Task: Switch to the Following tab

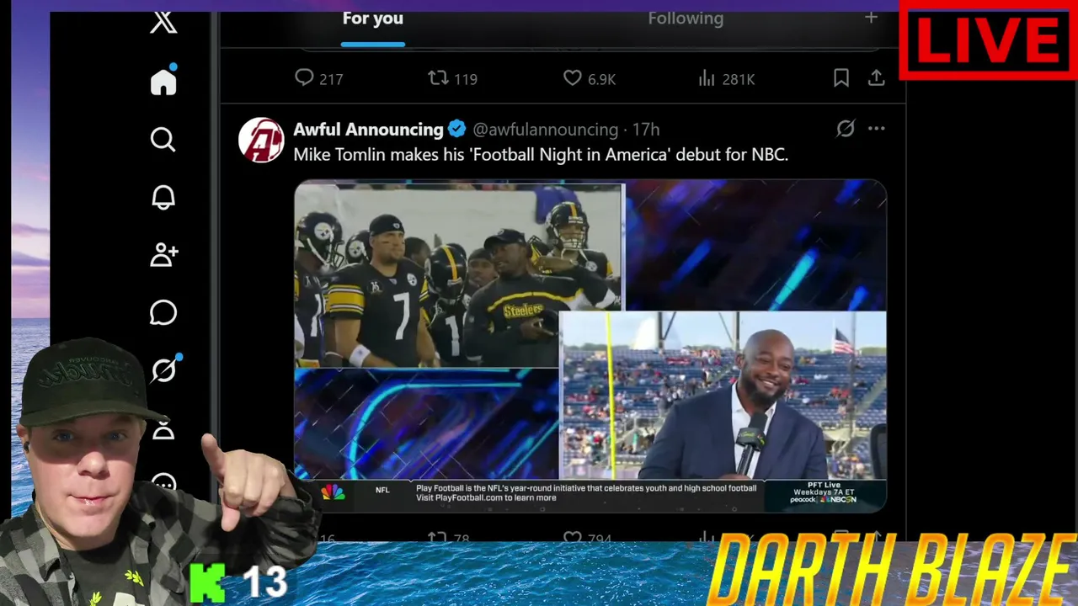Action: 686,19
